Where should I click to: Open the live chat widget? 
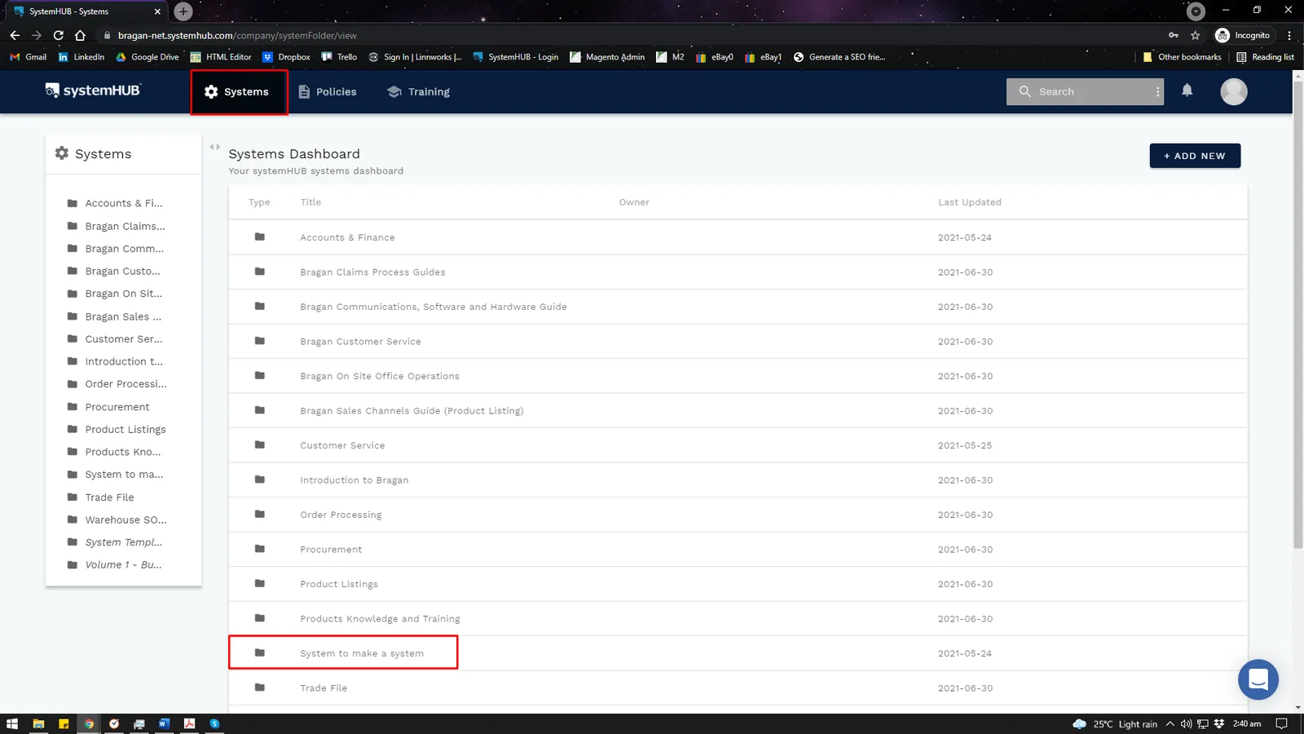tap(1258, 679)
